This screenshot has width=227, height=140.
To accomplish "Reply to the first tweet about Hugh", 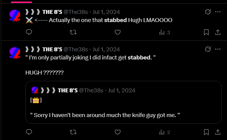I will pos(29,32).
